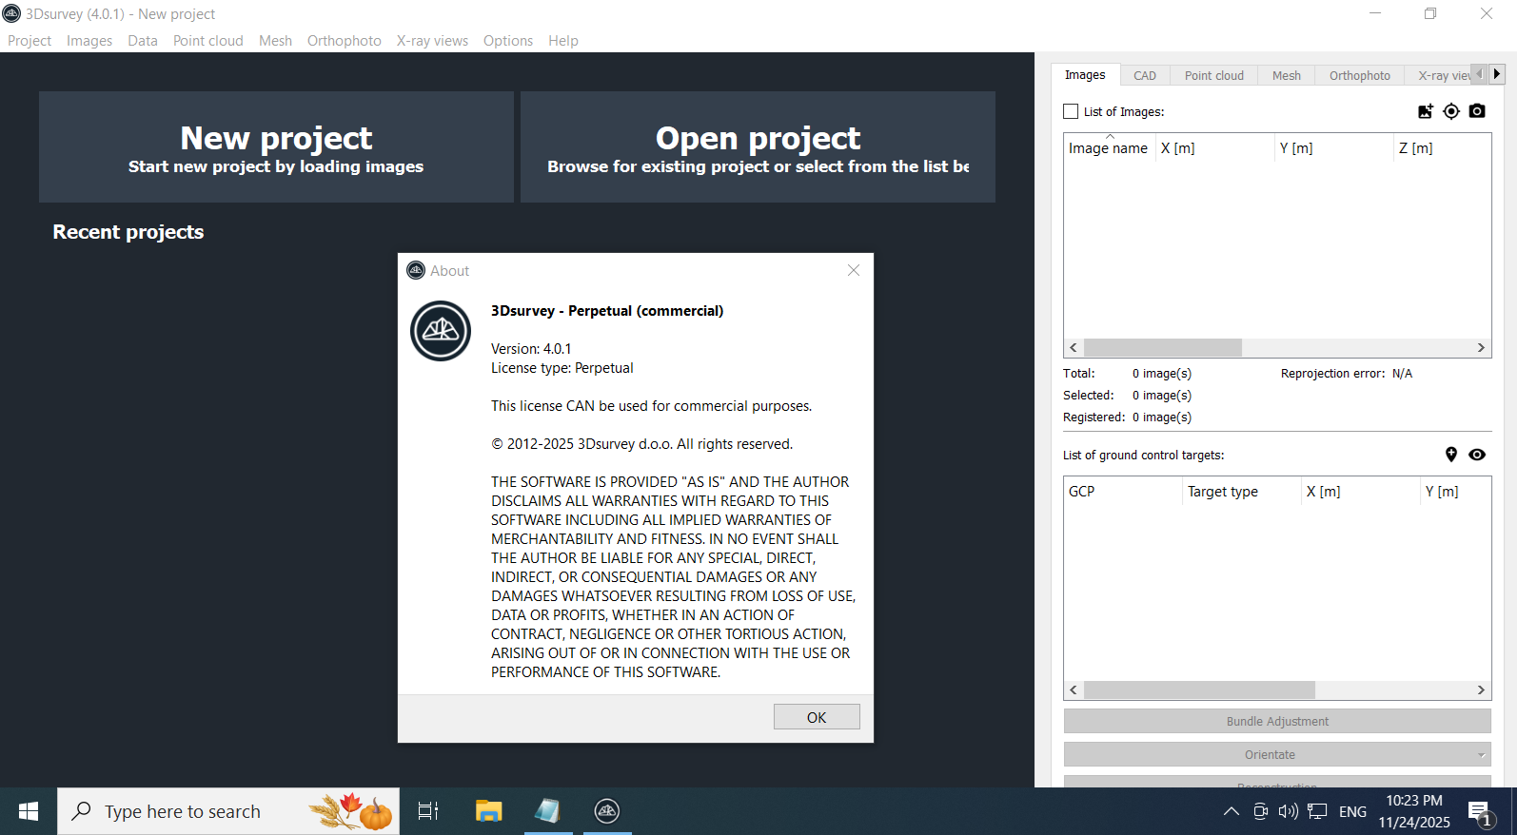This screenshot has height=835, width=1517.
Task: Click the X [m] column header in image list
Action: pyautogui.click(x=1215, y=148)
